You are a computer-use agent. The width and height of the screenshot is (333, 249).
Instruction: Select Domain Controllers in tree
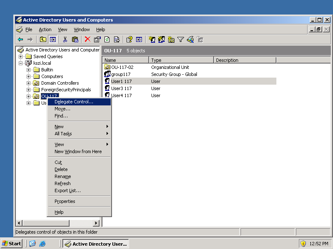[x=60, y=83]
